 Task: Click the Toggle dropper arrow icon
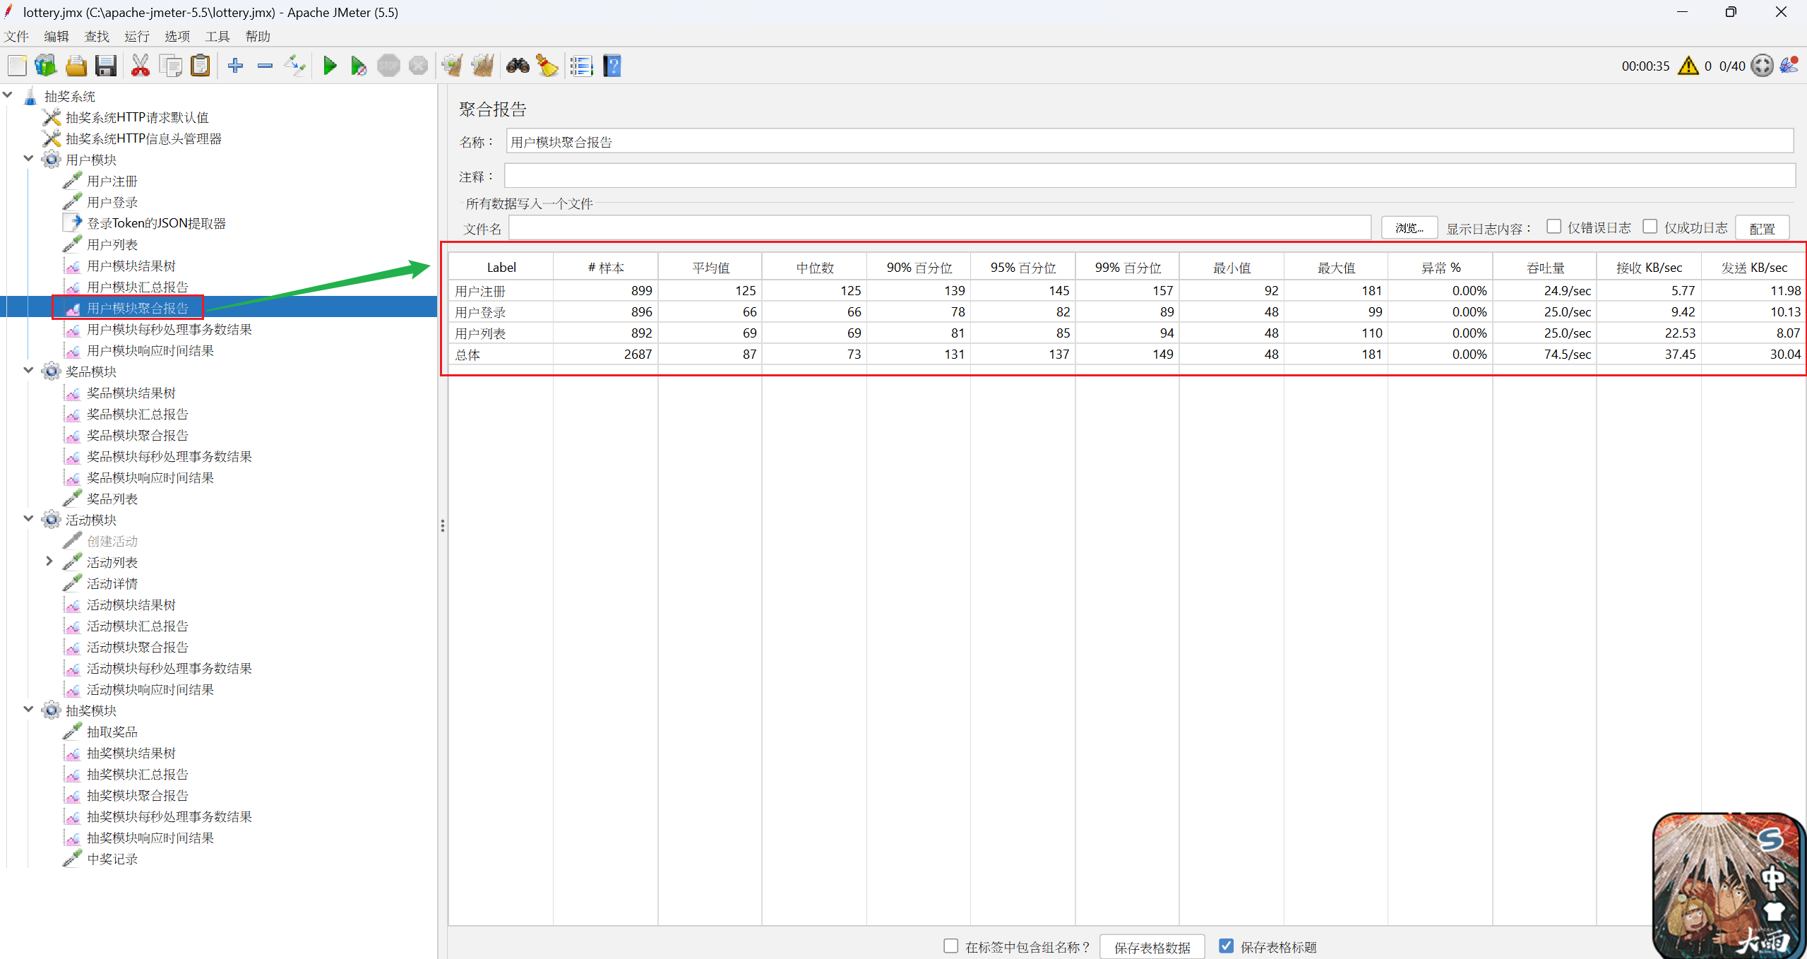pos(294,66)
